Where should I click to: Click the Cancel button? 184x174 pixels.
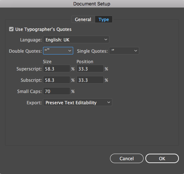point(127,158)
